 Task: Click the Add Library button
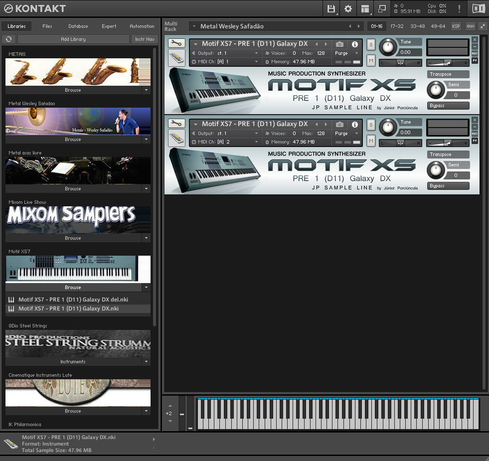coord(73,39)
